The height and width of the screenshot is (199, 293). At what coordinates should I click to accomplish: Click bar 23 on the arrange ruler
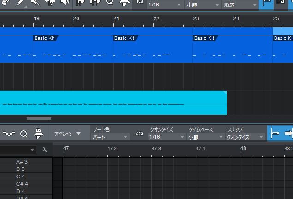196,18
